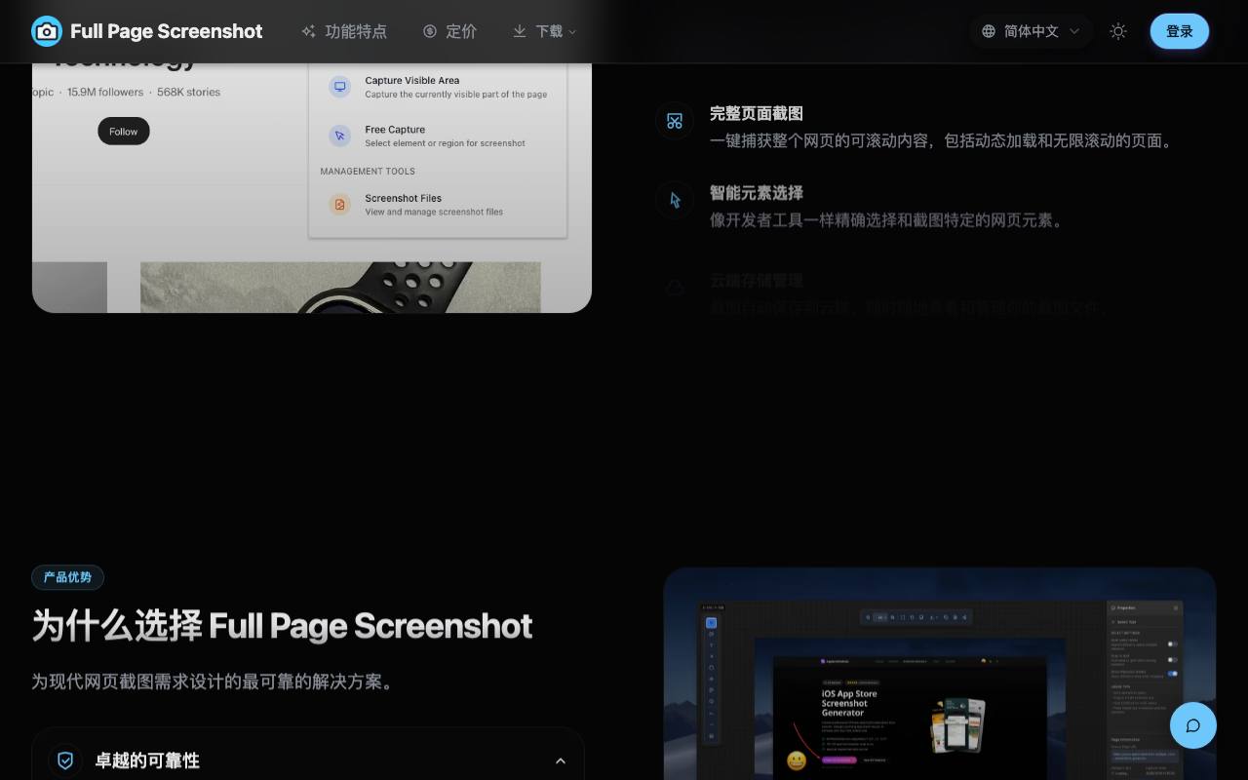
Task: Click the file icon beside Screenshot Files
Action: (x=340, y=204)
